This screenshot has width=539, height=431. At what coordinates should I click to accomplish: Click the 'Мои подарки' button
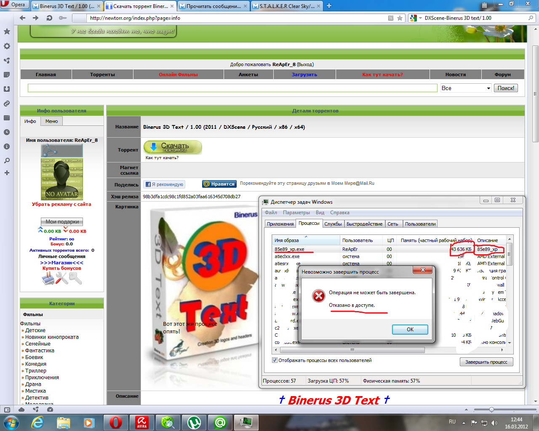62,222
